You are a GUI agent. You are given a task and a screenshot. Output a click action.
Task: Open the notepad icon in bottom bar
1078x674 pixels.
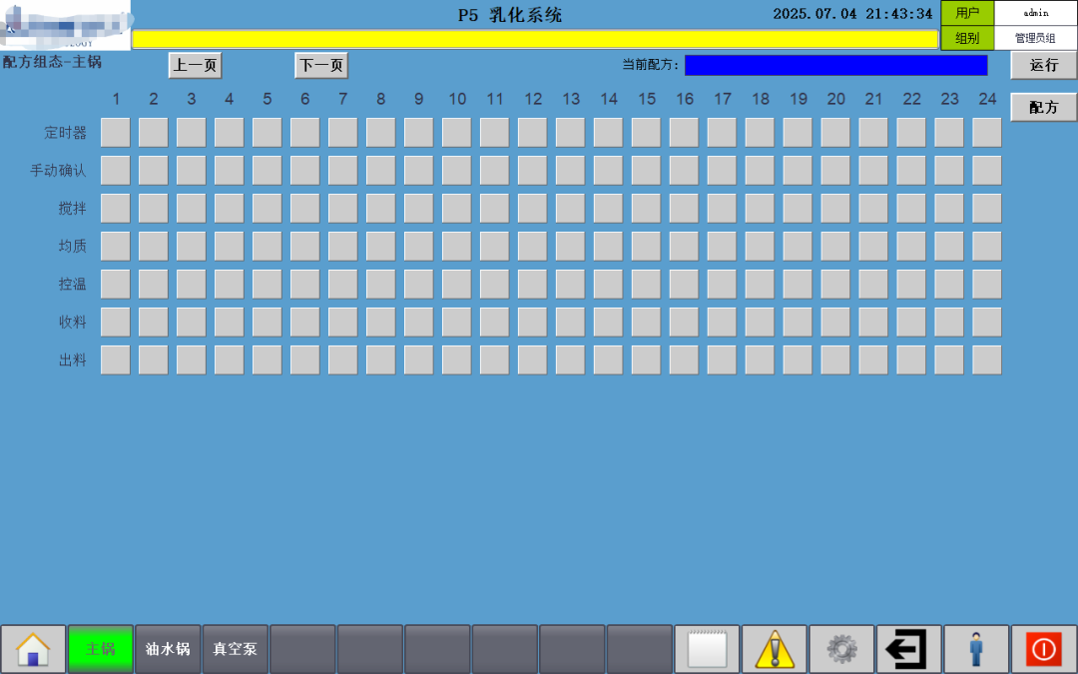pyautogui.click(x=707, y=649)
